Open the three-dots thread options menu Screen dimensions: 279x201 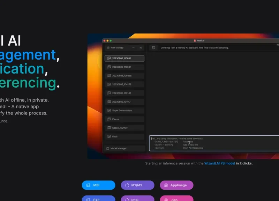pyautogui.click(x=133, y=48)
